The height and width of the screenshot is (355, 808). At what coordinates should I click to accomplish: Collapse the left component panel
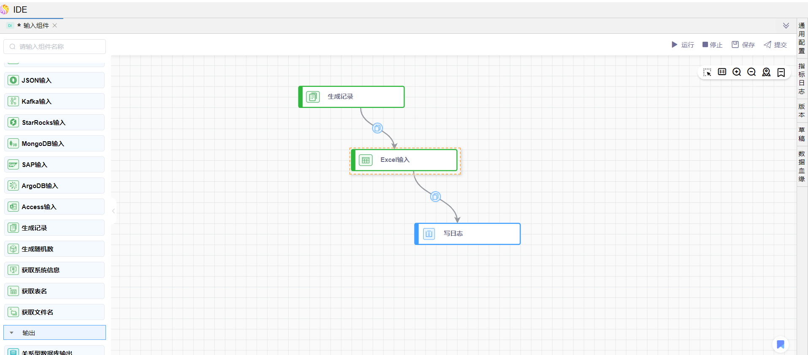[x=113, y=211]
